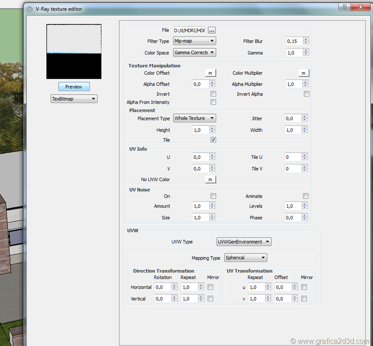This screenshot has width=373, height=346.
Task: Open the Color Multiplier map button
Action: (x=304, y=73)
